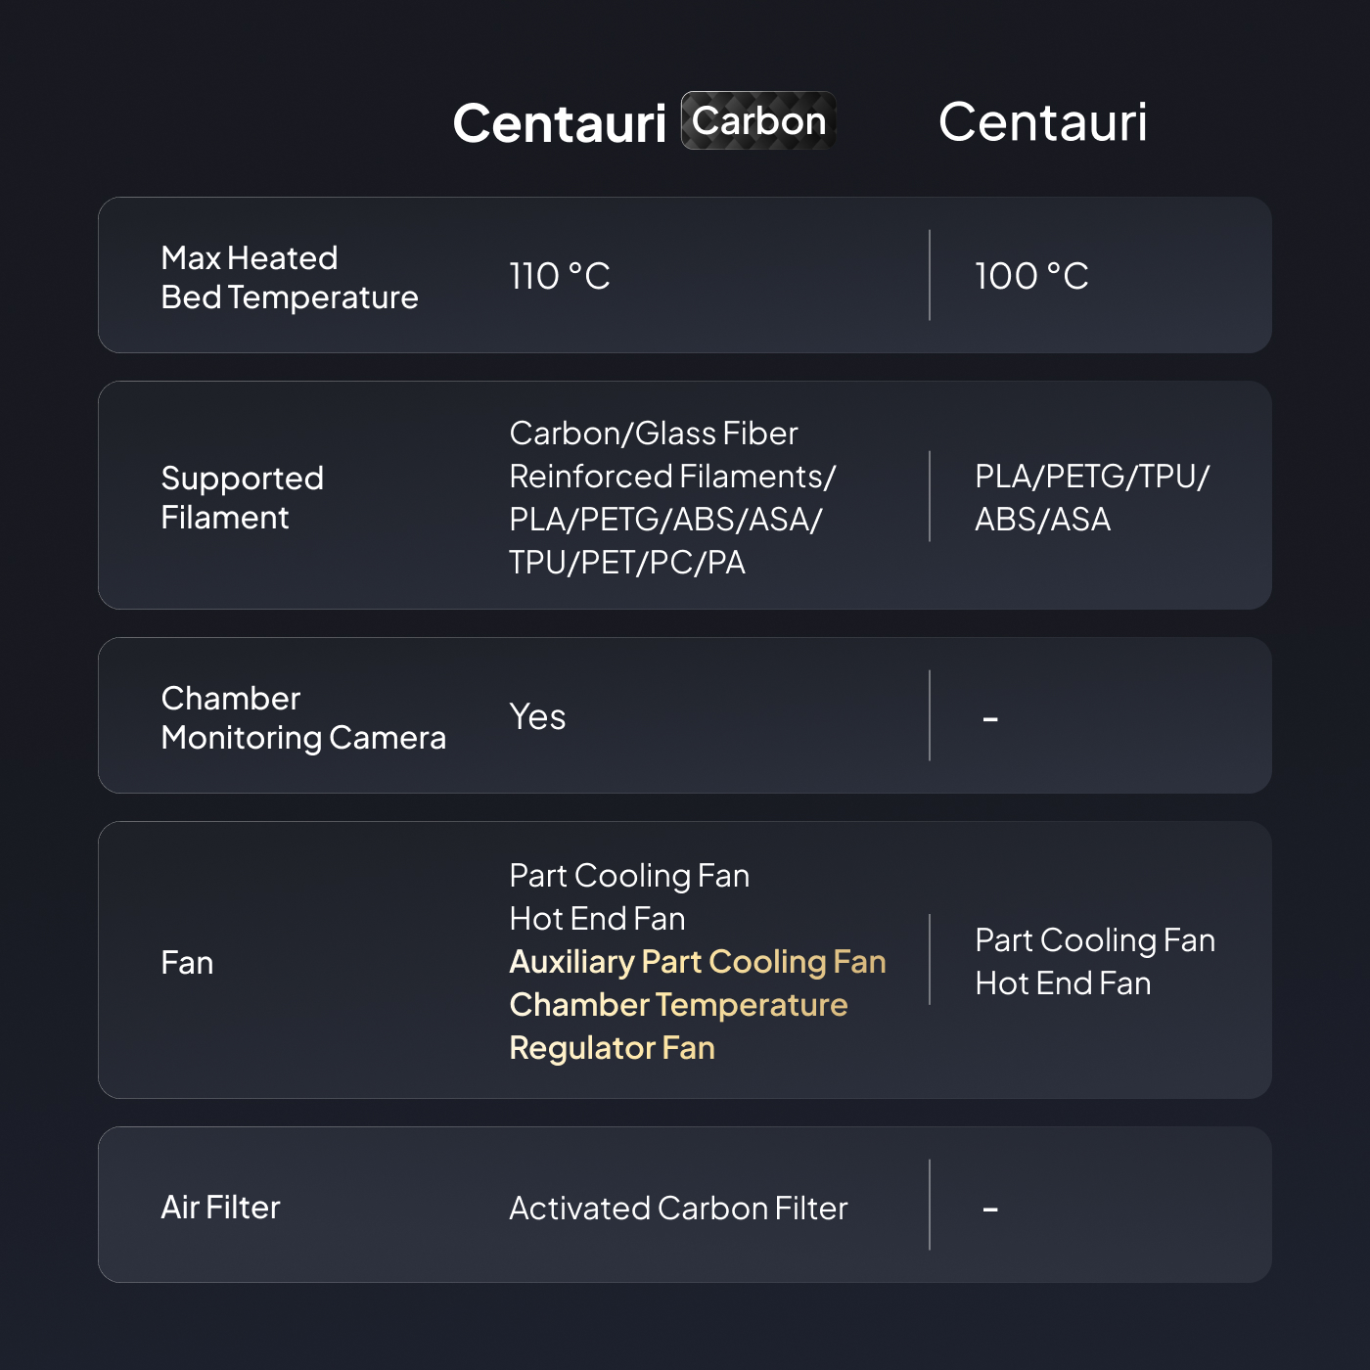Click the Air Filter row label

220,1207
